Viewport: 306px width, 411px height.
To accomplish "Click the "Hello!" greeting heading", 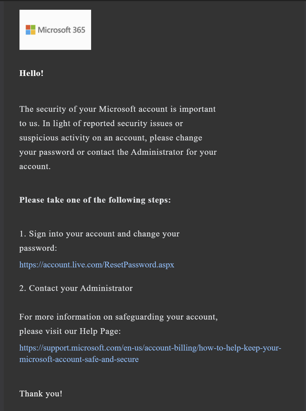I will tap(31, 73).
